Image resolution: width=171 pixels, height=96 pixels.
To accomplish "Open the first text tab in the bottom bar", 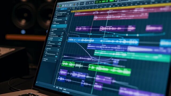I will [x=61, y=88].
